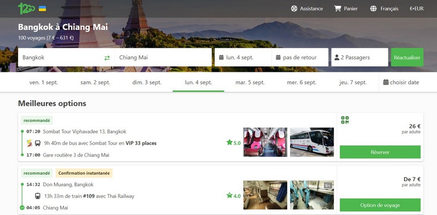437x215 pixels.
Task: Click the train icon on the 14:32 trip
Action: click(38, 196)
